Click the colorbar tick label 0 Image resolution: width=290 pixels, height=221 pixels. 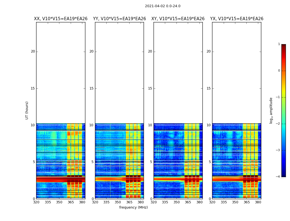tap(279, 71)
